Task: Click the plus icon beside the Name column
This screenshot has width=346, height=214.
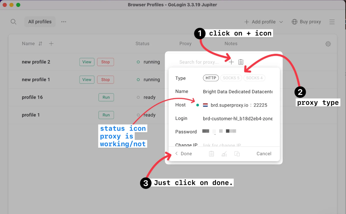Action: (51, 43)
